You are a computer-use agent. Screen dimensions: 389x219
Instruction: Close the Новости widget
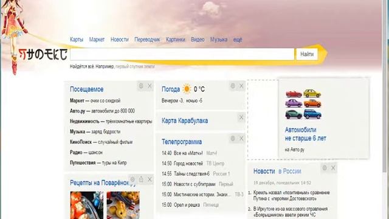pos(333,168)
